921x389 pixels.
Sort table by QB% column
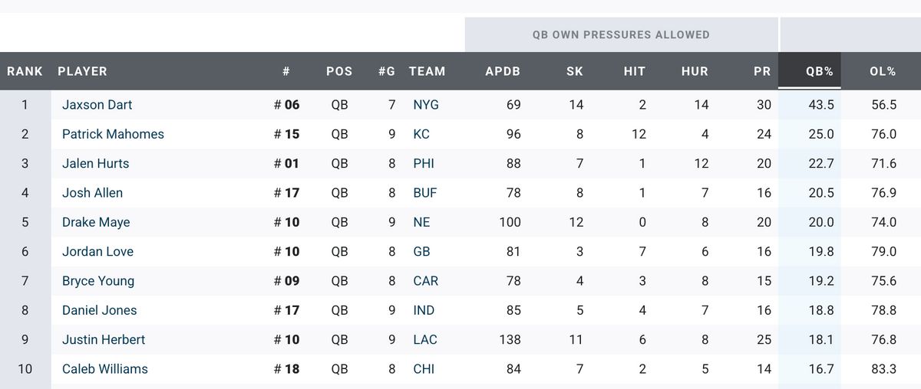tap(820, 71)
